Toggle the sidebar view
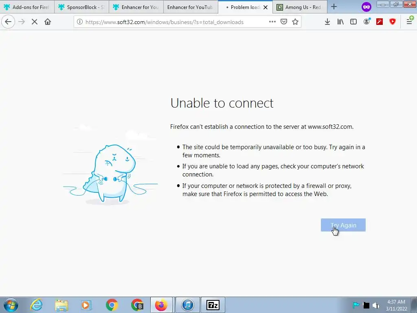The width and height of the screenshot is (417, 313). [353, 22]
